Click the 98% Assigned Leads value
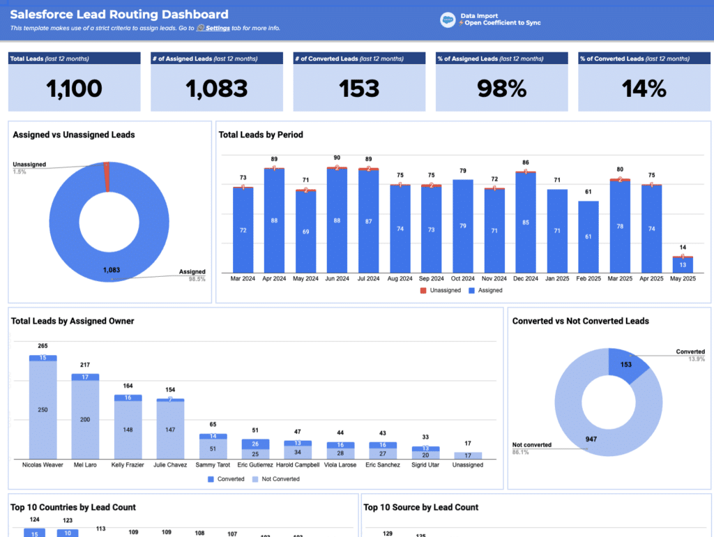The height and width of the screenshot is (537, 714). click(x=502, y=89)
